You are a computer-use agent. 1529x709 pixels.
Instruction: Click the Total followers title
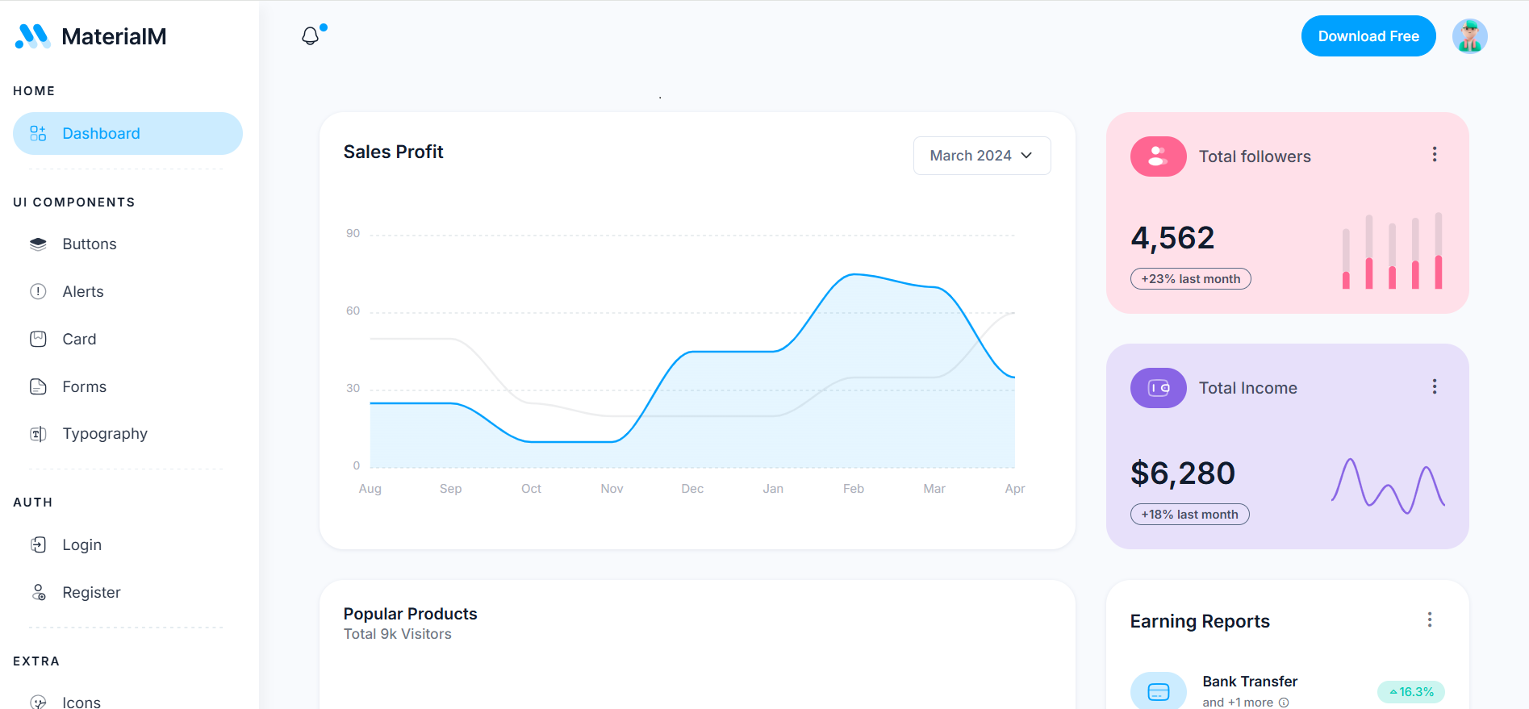[x=1255, y=156]
